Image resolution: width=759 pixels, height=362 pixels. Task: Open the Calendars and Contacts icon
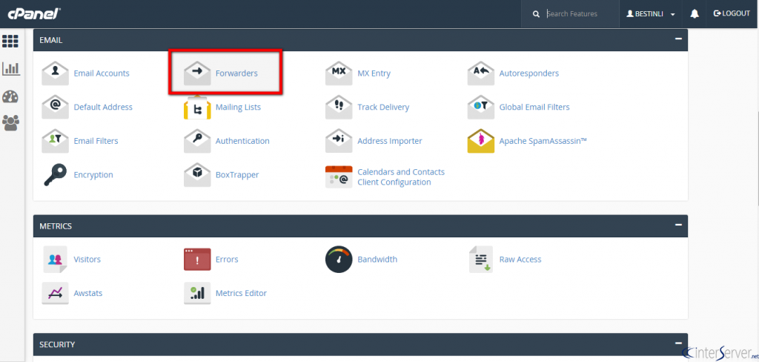coord(339,177)
